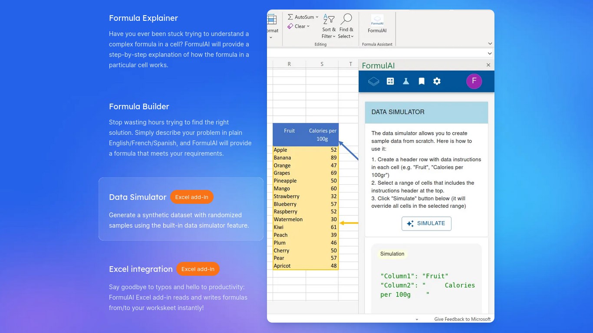Expand the AutoSum dropdown arrow
The height and width of the screenshot is (333, 593).
click(317, 17)
